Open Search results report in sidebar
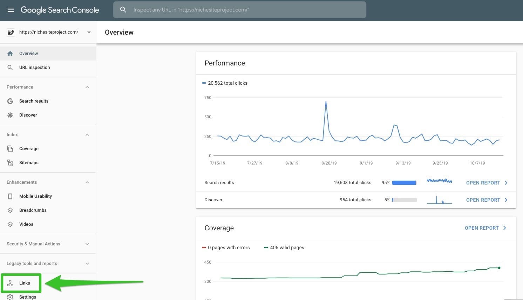This screenshot has width=523, height=300. tap(48, 101)
